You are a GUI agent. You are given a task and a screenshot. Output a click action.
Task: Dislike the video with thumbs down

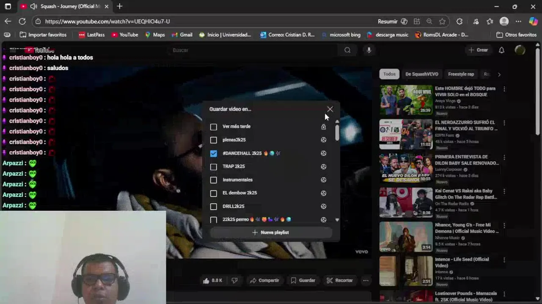[x=234, y=280]
